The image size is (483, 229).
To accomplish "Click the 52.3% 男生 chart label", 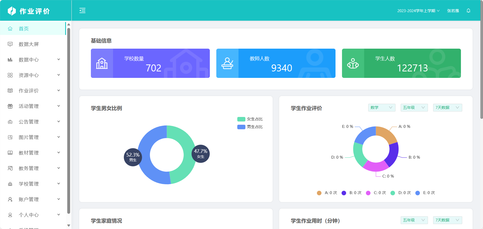I will [133, 157].
